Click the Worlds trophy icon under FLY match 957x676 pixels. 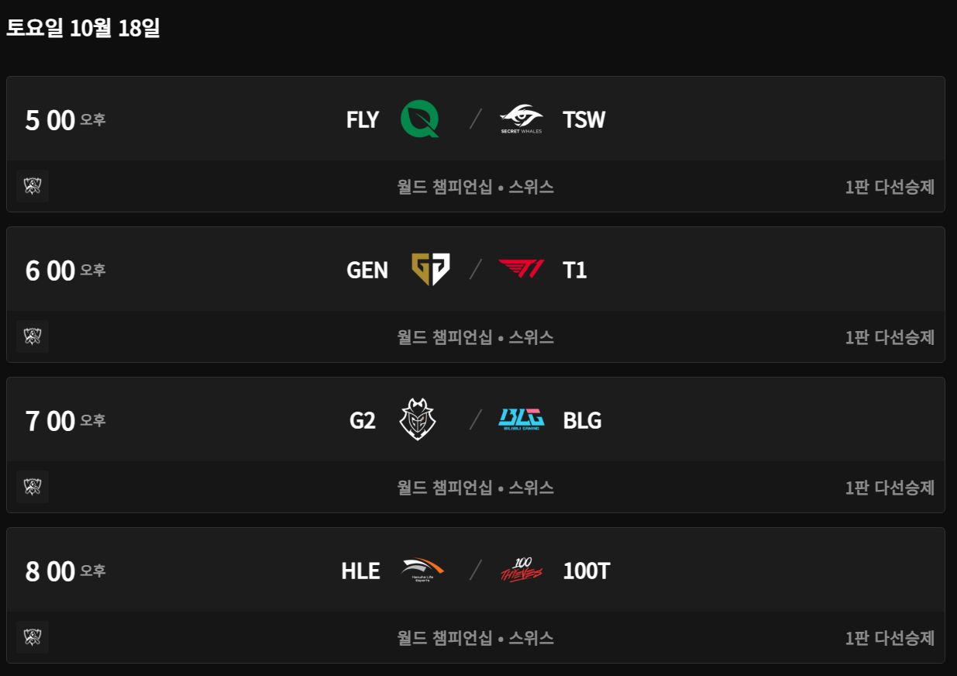click(33, 186)
